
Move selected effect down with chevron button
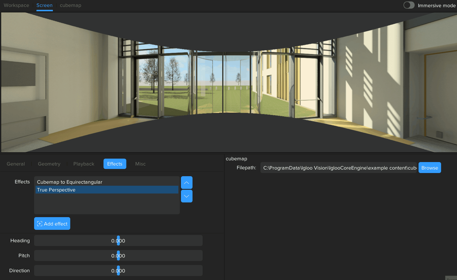coord(186,196)
